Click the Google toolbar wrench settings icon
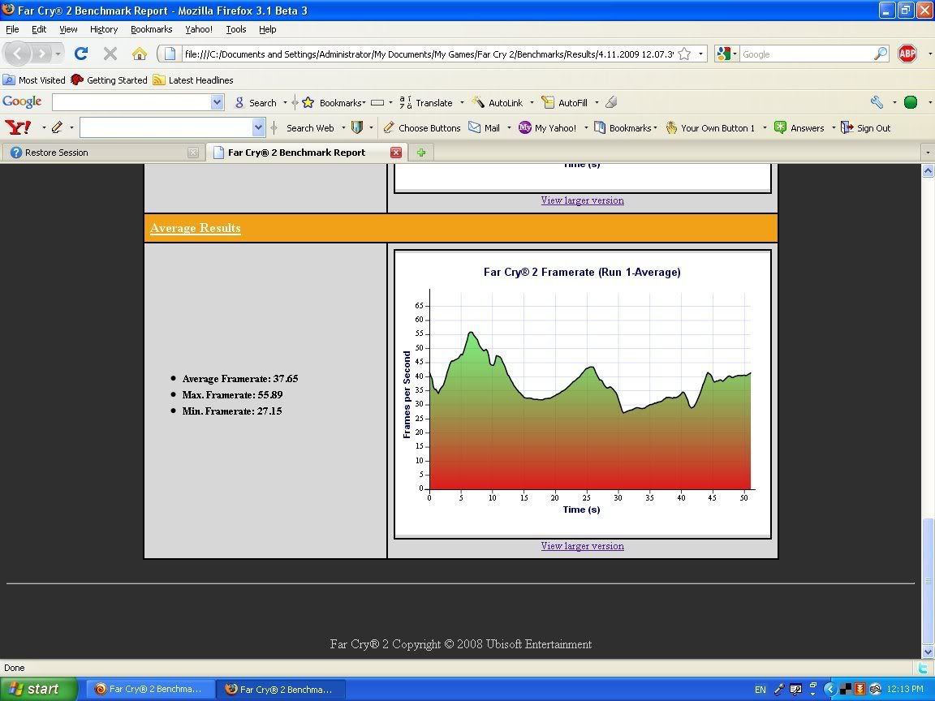Screen dimensions: 935x701 click(877, 102)
